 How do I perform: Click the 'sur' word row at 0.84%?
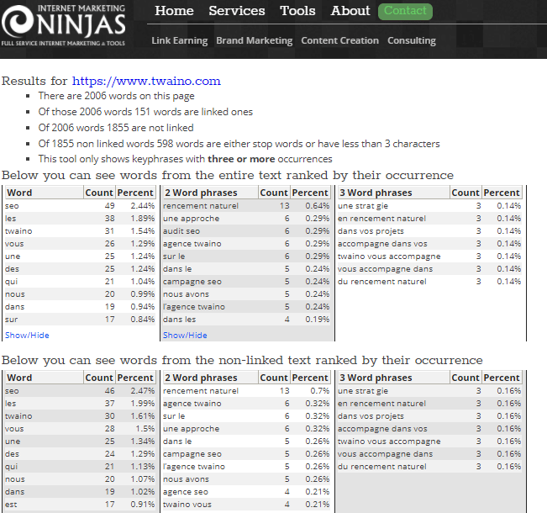(x=80, y=320)
